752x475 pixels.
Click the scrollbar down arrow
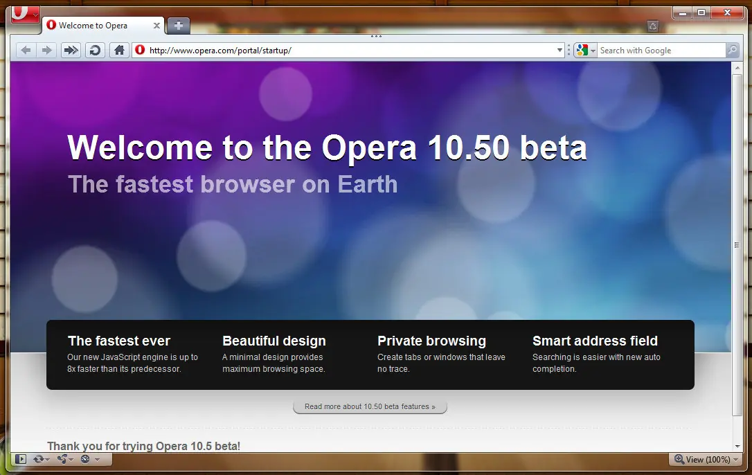737,446
